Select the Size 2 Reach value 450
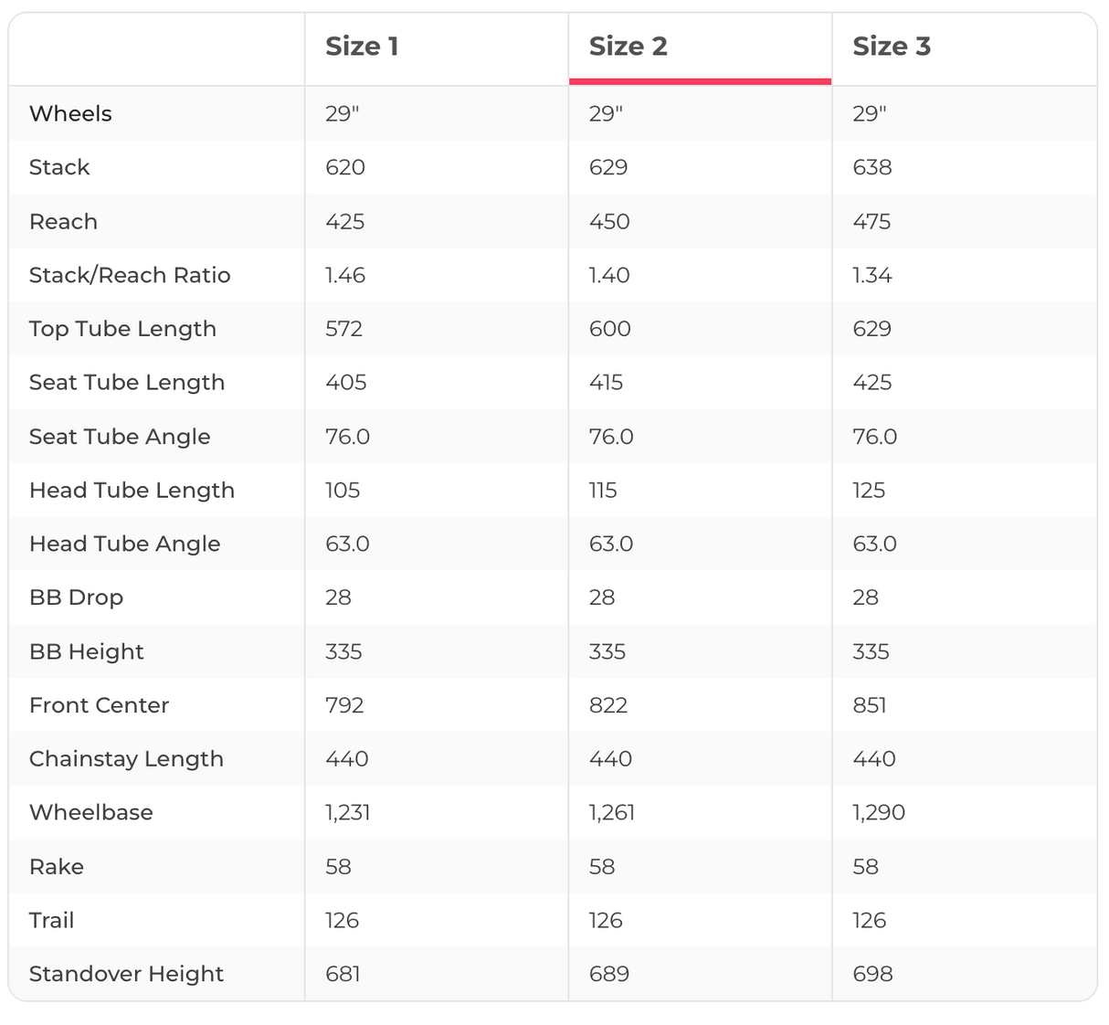Viewport: 1109px width, 1025px height. 609,222
